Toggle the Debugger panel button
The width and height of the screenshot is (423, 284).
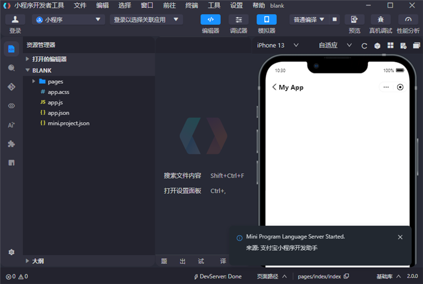tap(239, 19)
